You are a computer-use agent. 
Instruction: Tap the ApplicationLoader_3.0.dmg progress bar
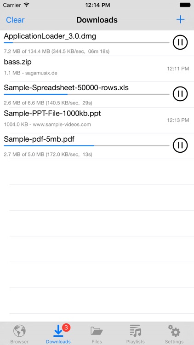(86, 43)
